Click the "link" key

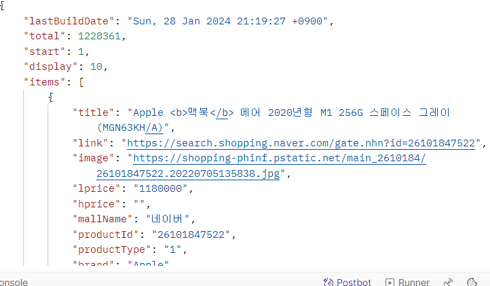tap(90, 143)
